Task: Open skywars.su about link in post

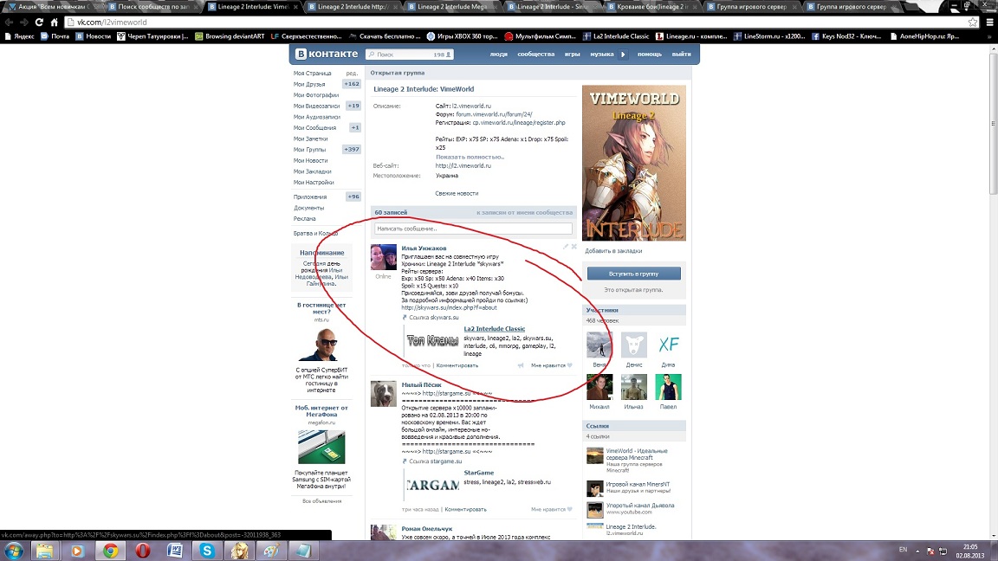Action: pos(450,307)
